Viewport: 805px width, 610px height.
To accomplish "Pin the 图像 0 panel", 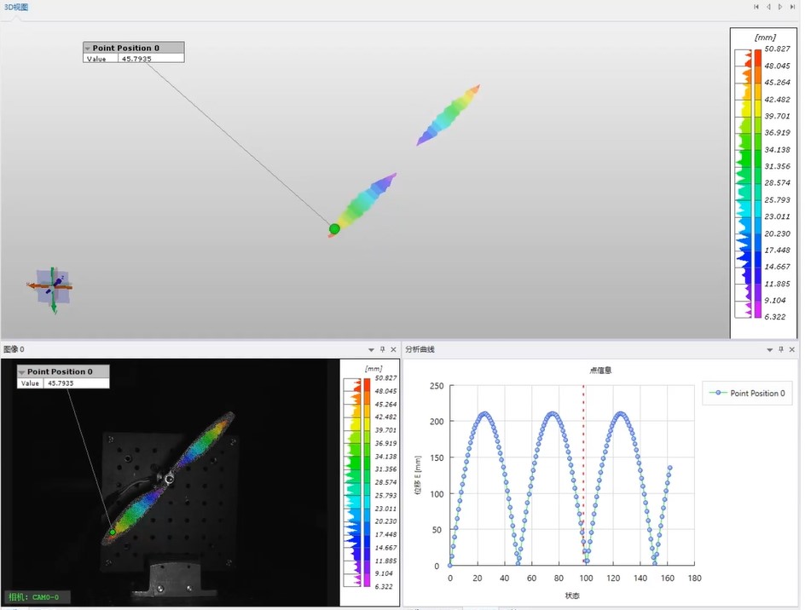I will pyautogui.click(x=382, y=349).
